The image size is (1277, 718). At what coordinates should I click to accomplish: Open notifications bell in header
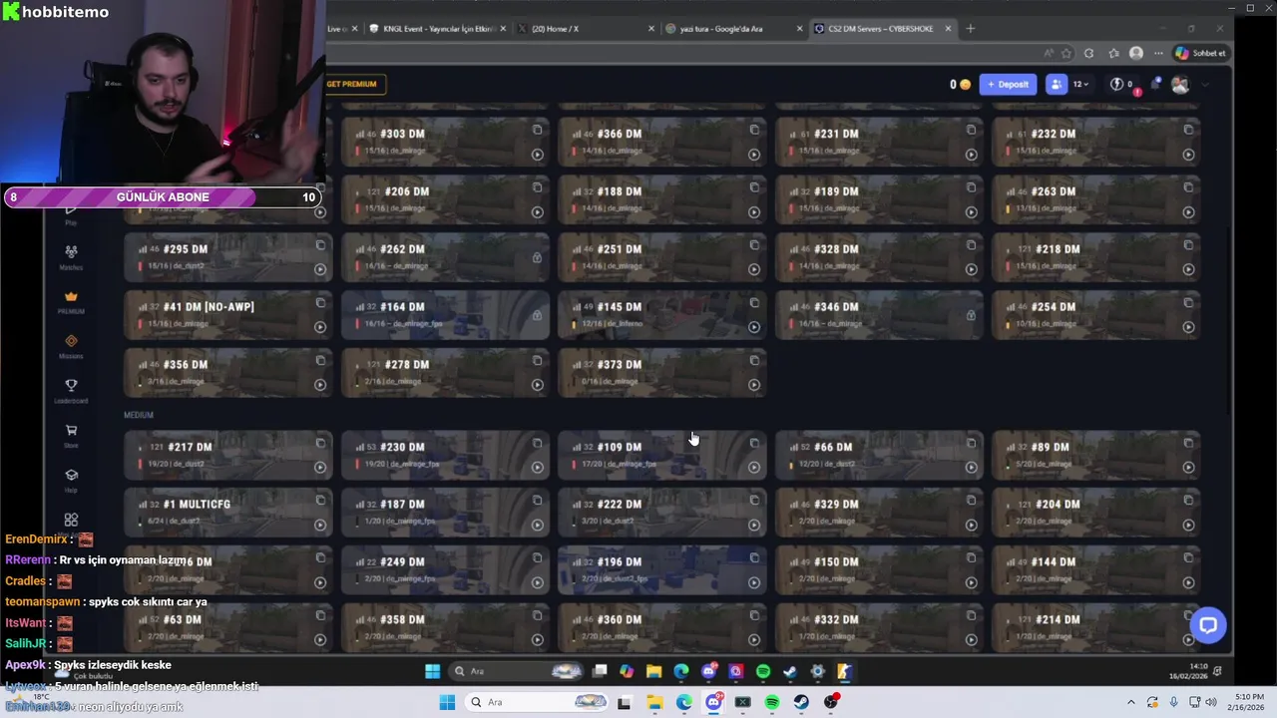click(x=1156, y=85)
